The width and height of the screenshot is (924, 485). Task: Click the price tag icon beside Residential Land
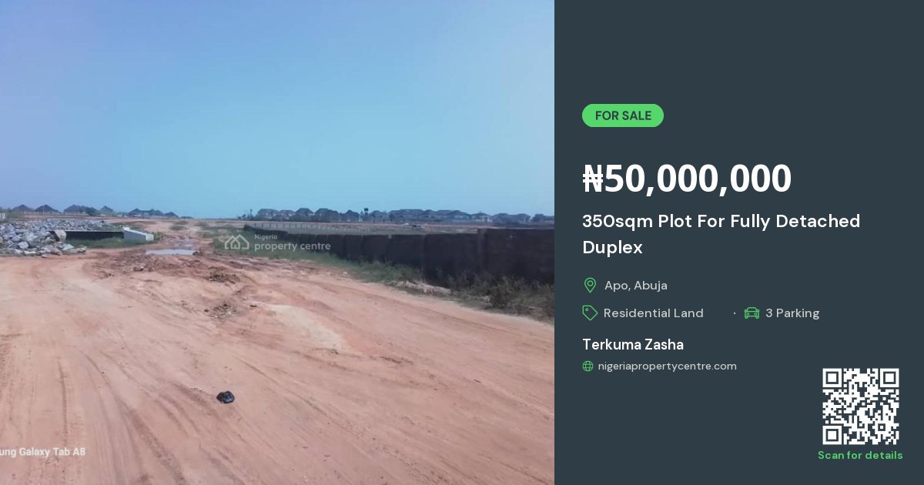tap(590, 313)
